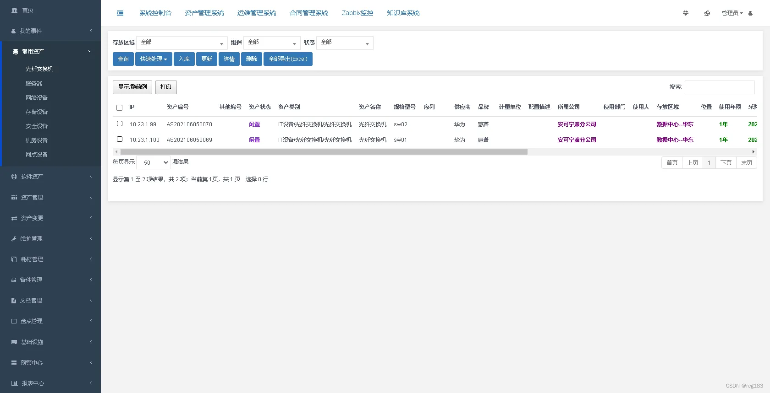Check the select-all checkbox in table header

(x=120, y=108)
